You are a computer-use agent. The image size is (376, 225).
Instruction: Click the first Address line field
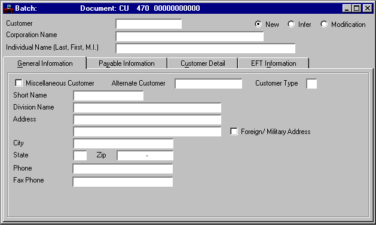(147, 120)
